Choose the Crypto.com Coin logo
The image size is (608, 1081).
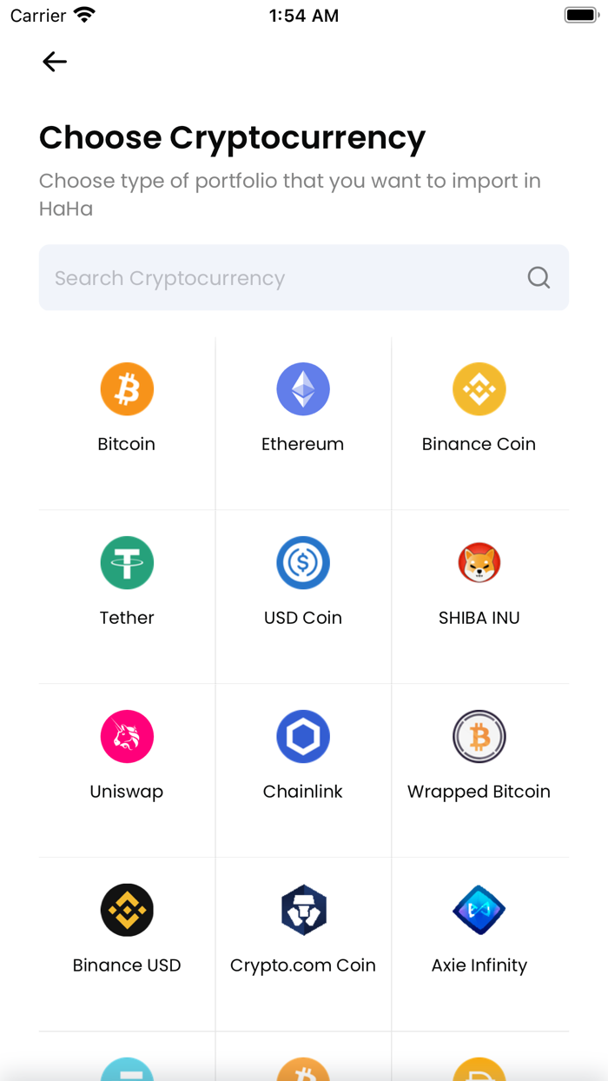point(303,910)
